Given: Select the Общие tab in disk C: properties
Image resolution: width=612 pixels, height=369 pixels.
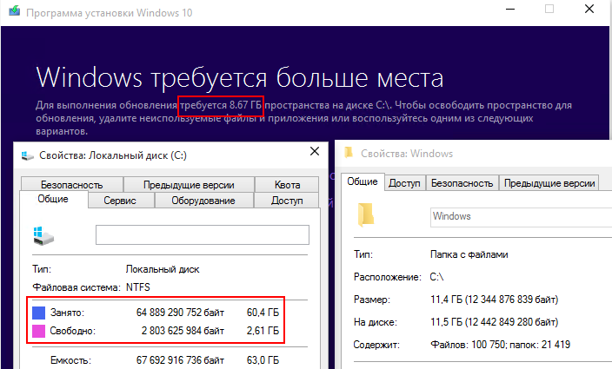Looking at the screenshot, I should [x=53, y=199].
